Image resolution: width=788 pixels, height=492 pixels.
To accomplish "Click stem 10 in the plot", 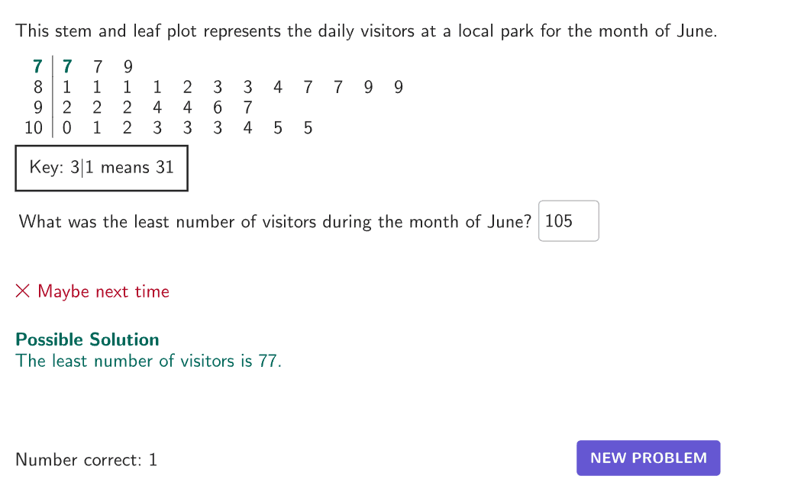I will click(34, 128).
